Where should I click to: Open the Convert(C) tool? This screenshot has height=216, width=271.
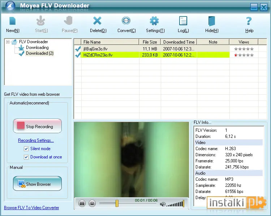[126, 21]
